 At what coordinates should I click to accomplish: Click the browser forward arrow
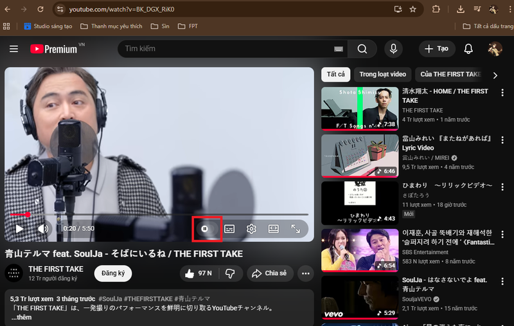pos(24,9)
